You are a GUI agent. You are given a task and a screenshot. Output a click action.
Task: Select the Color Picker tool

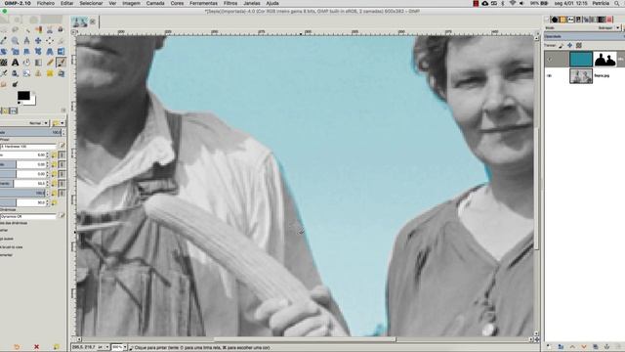tap(3, 40)
